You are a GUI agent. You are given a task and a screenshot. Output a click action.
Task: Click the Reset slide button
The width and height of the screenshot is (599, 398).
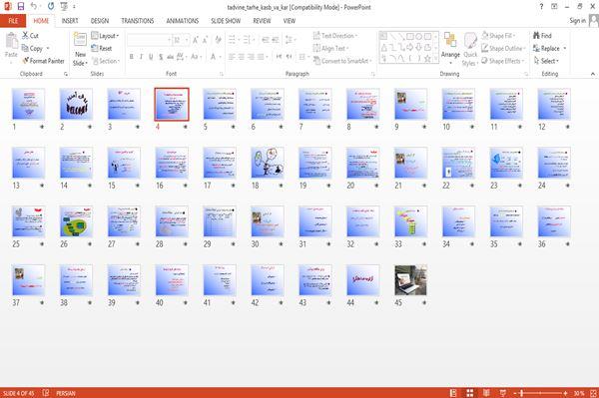tap(102, 49)
